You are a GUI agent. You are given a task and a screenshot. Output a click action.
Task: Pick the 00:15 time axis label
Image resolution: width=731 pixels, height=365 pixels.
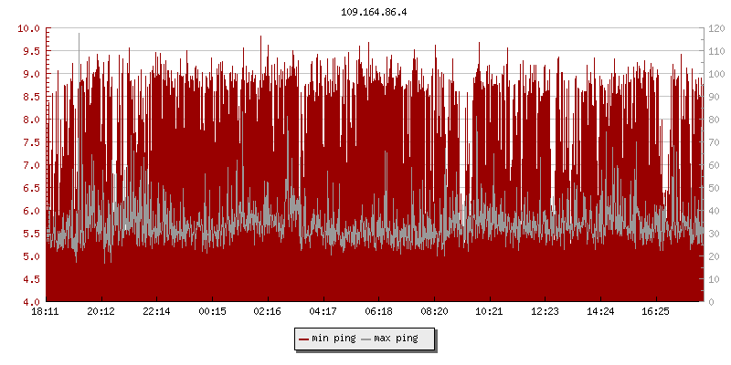tap(212, 311)
